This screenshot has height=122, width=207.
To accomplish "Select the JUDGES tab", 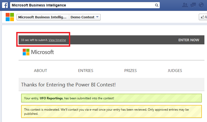I will (175, 70).
